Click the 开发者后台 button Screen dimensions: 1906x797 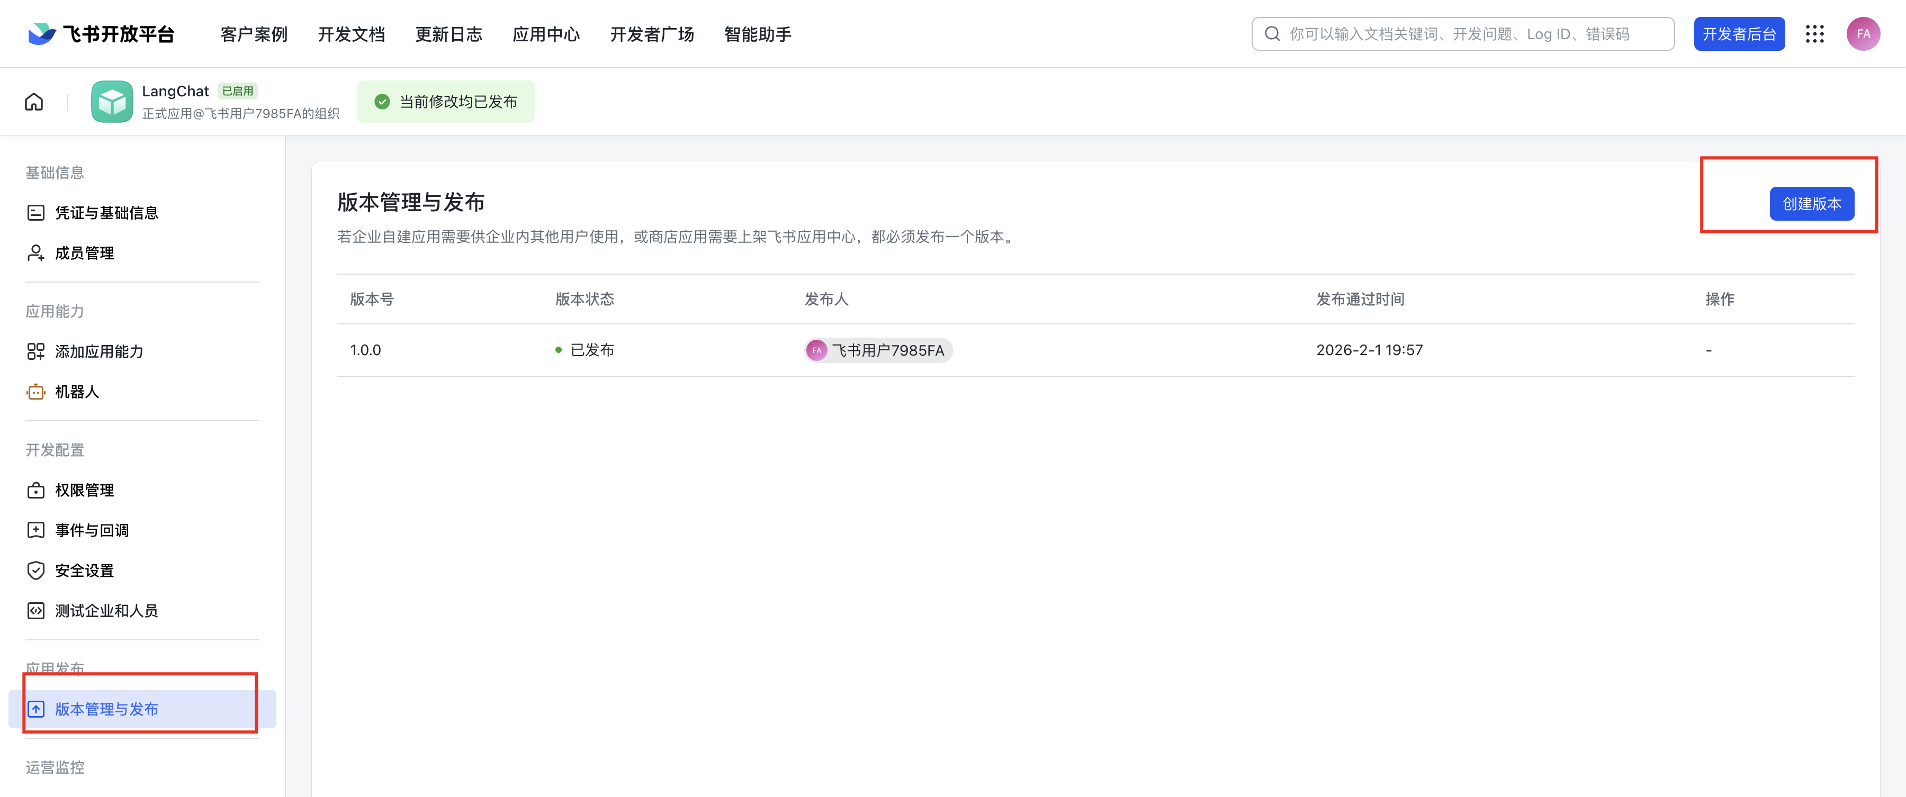[1739, 34]
